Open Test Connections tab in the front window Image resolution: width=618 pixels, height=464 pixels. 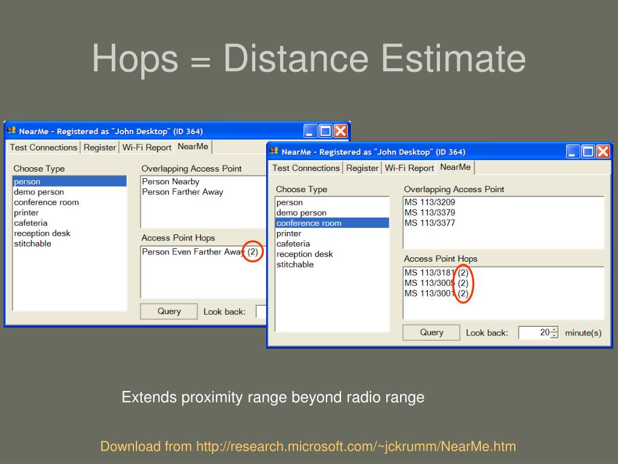(x=306, y=168)
